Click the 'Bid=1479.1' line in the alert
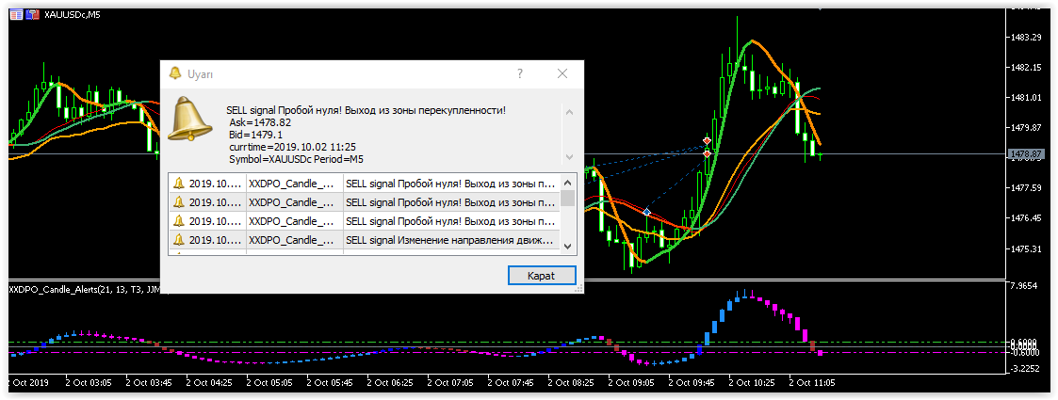This screenshot has width=1058, height=400. click(x=256, y=135)
